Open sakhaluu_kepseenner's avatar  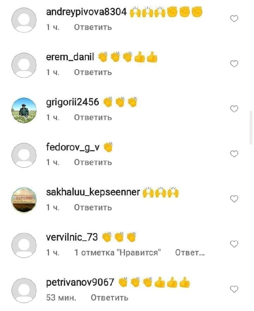(24, 200)
